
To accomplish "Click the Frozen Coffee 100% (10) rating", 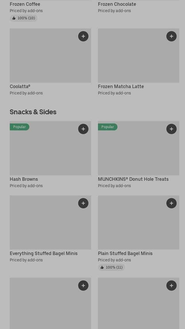I will (24, 18).
